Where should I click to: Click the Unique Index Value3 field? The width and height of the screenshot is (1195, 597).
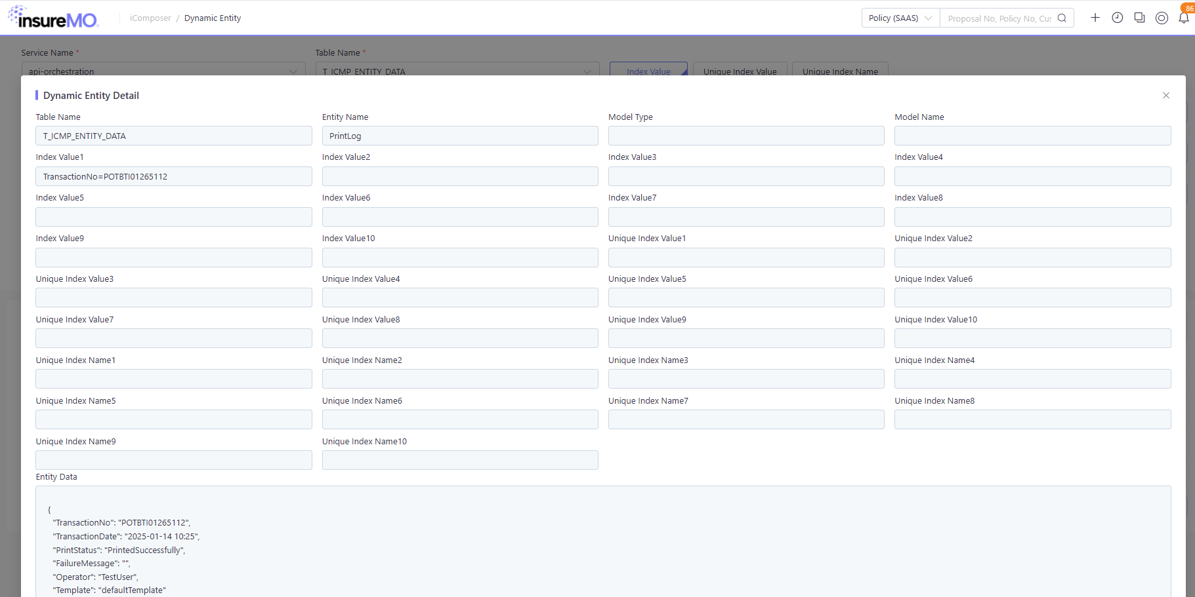coord(174,298)
